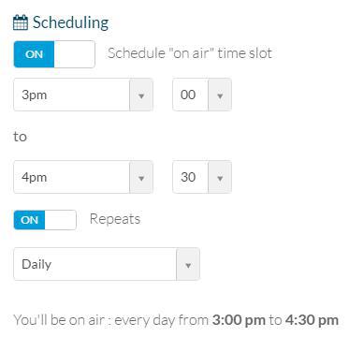
Task: Click the Repeats label
Action: 115,219
